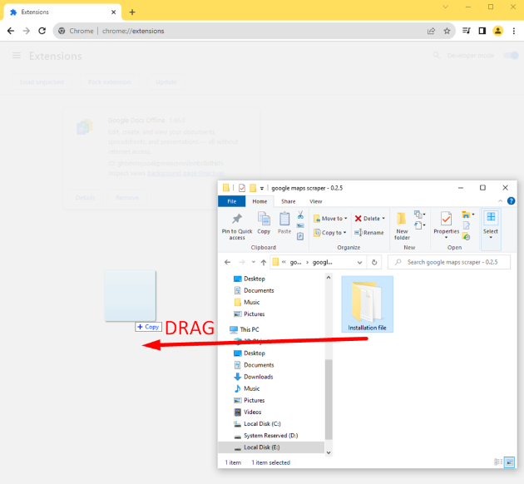This screenshot has height=484, width=524.
Task: Open the New item dropdown
Action: coord(419,215)
